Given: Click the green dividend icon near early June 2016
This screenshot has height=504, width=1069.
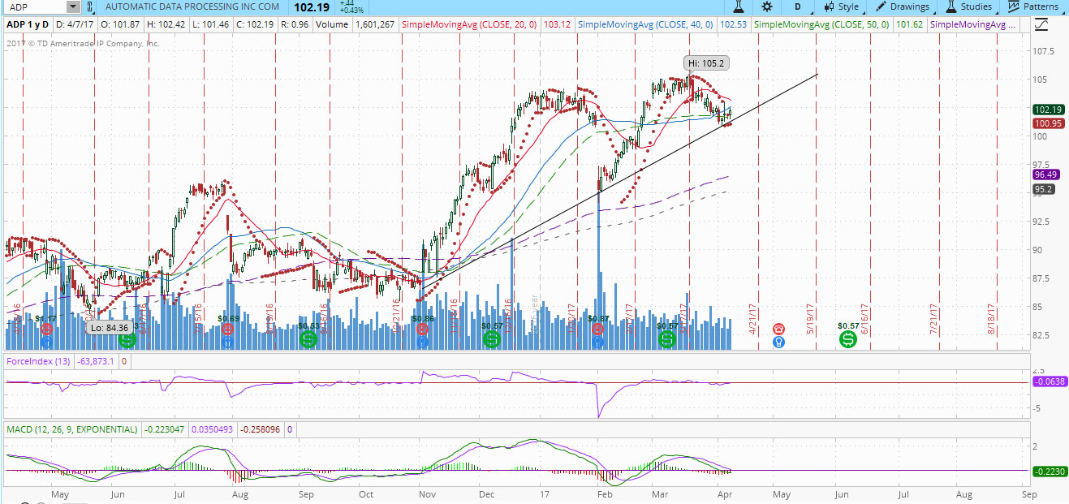Looking at the screenshot, I should click(x=127, y=341).
